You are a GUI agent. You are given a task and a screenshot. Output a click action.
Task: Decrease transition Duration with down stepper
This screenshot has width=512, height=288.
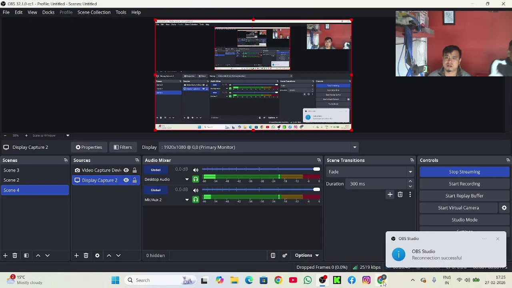[x=410, y=186]
